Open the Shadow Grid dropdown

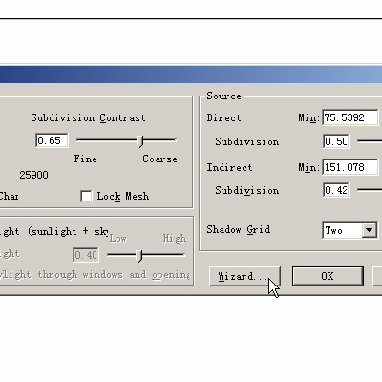pos(370,230)
